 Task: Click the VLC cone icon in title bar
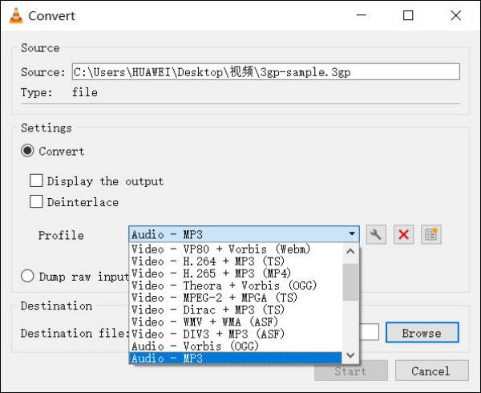(16, 15)
